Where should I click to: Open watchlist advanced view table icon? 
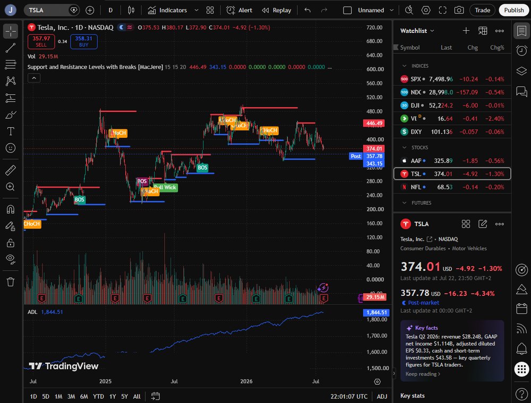[x=483, y=31]
